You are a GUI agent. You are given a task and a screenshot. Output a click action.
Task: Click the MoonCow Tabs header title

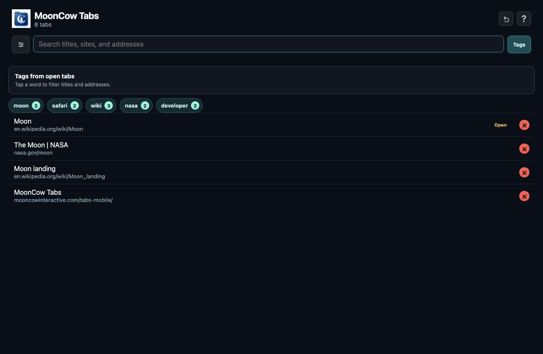coord(67,16)
